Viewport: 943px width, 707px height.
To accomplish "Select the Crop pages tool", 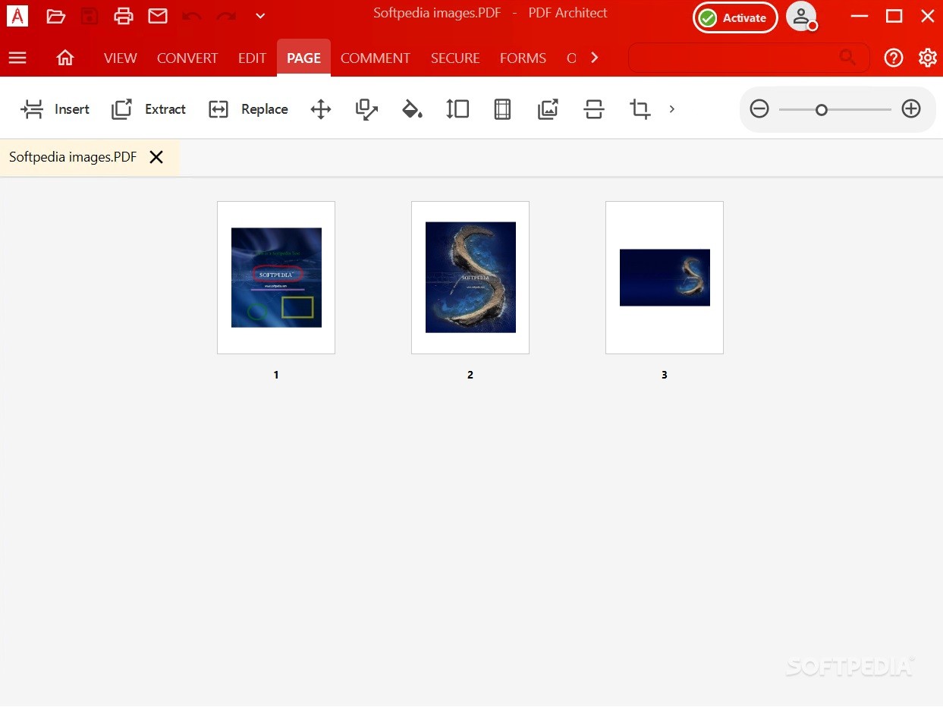I will [640, 109].
